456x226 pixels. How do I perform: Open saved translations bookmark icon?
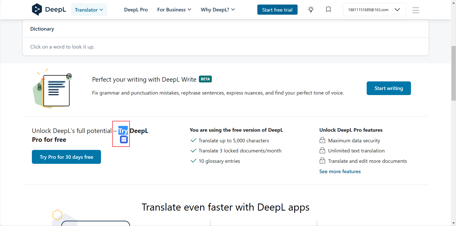point(328,10)
